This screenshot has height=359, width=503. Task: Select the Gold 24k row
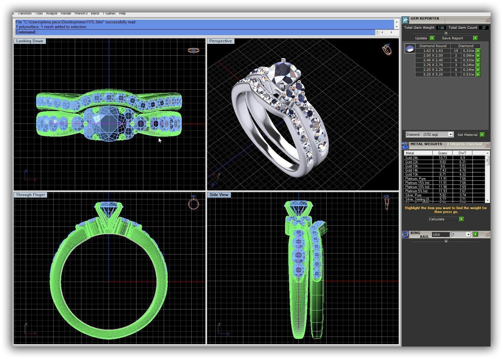[444, 158]
